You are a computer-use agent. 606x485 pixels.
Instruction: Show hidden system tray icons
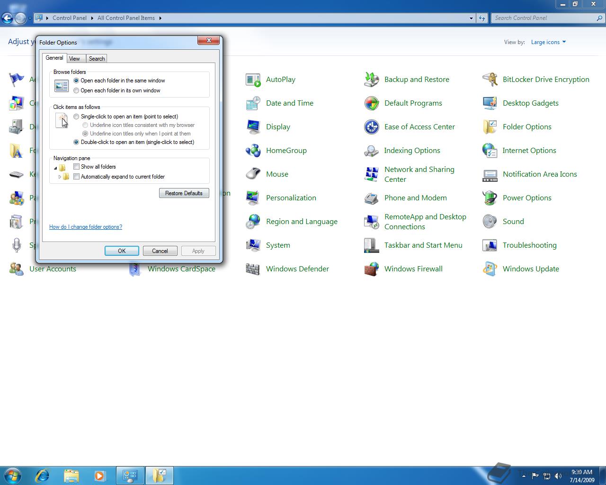(x=524, y=476)
